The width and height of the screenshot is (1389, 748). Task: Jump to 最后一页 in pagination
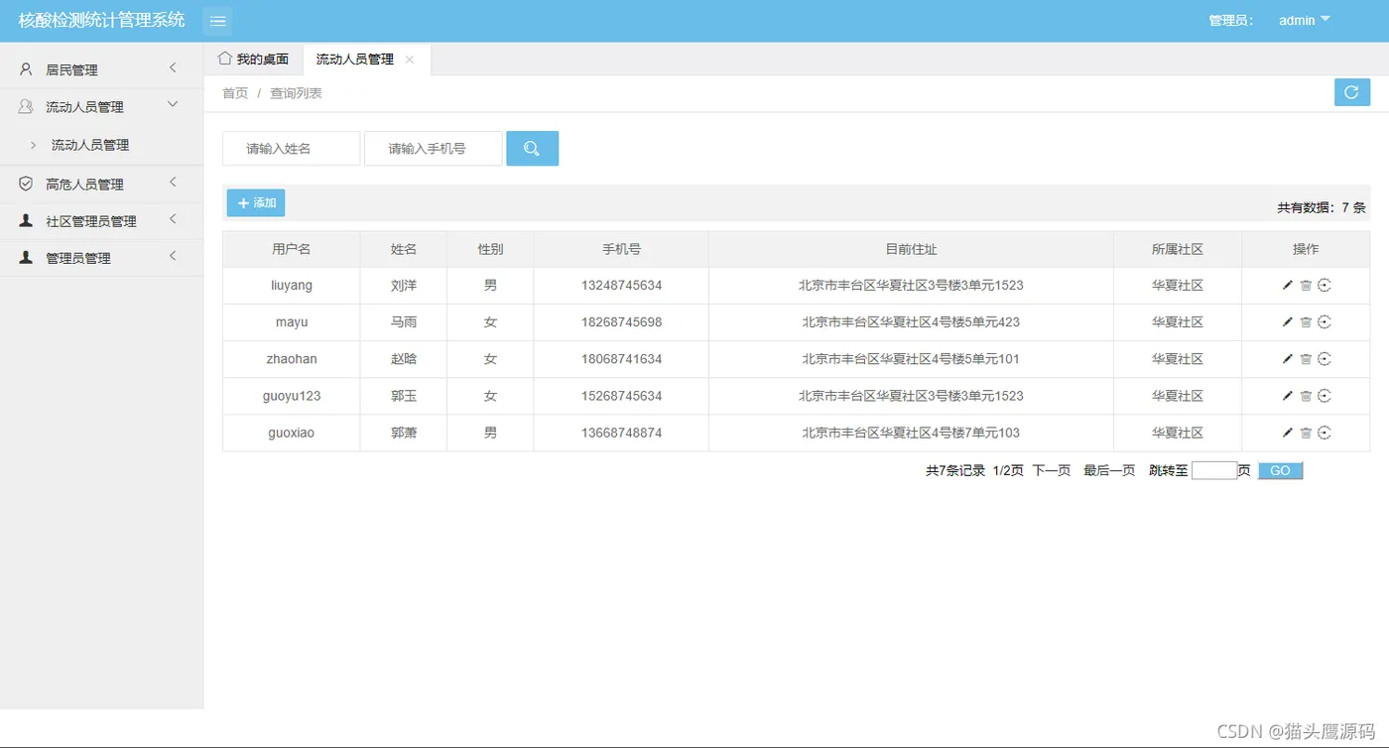[1109, 471]
